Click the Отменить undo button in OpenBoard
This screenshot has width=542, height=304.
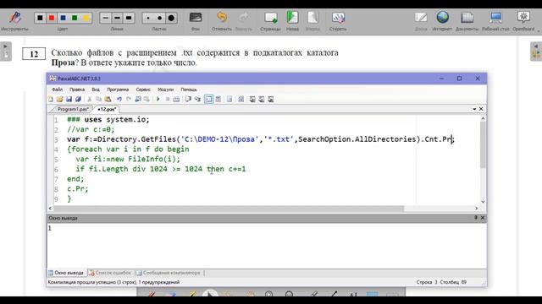(x=222, y=17)
